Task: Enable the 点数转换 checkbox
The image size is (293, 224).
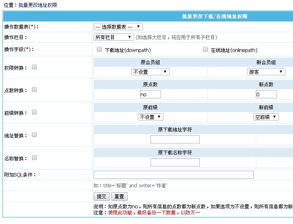Action: click(34, 89)
